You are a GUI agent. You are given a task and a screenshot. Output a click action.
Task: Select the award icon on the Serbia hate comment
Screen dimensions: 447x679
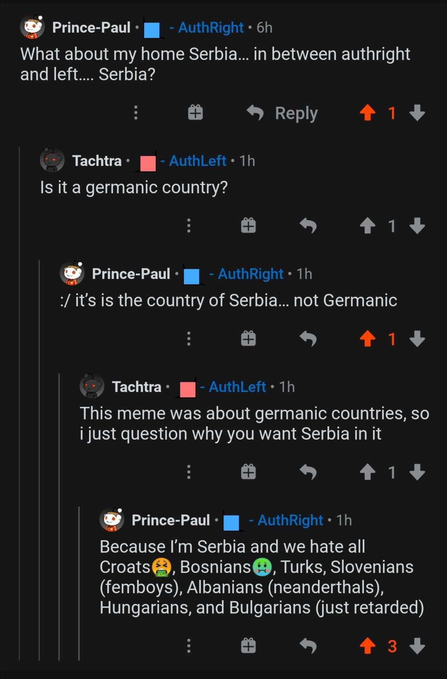pyautogui.click(x=248, y=645)
